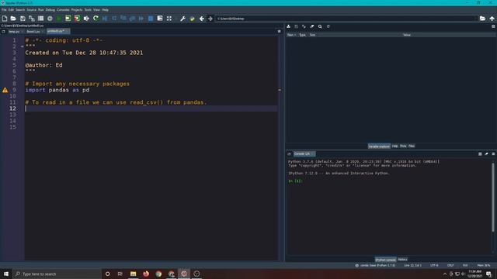Open the Search menu
The width and height of the screenshot is (497, 279).
(x=20, y=10)
